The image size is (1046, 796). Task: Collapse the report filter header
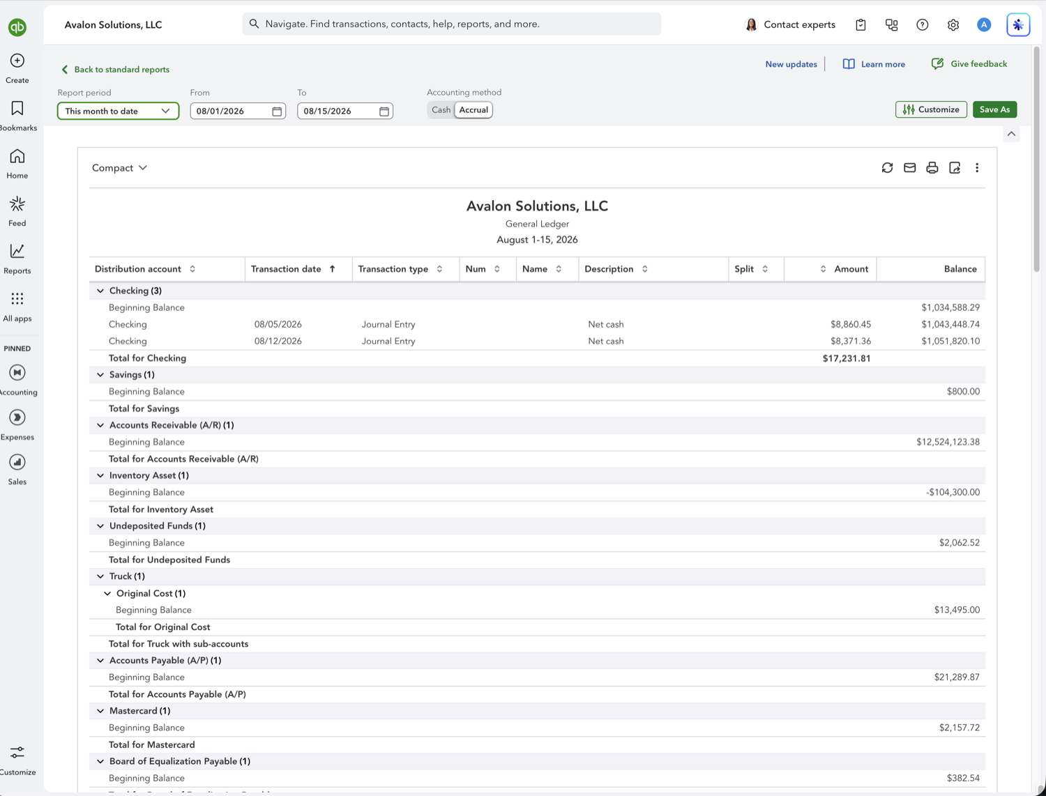(1011, 134)
